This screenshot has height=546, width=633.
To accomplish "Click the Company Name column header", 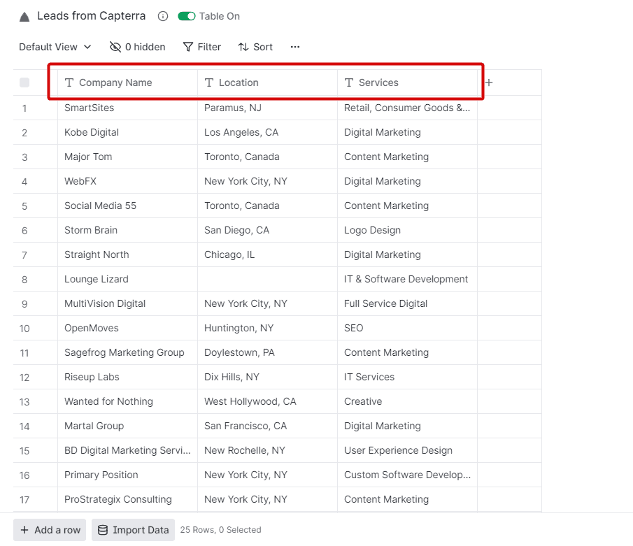I will click(x=127, y=82).
